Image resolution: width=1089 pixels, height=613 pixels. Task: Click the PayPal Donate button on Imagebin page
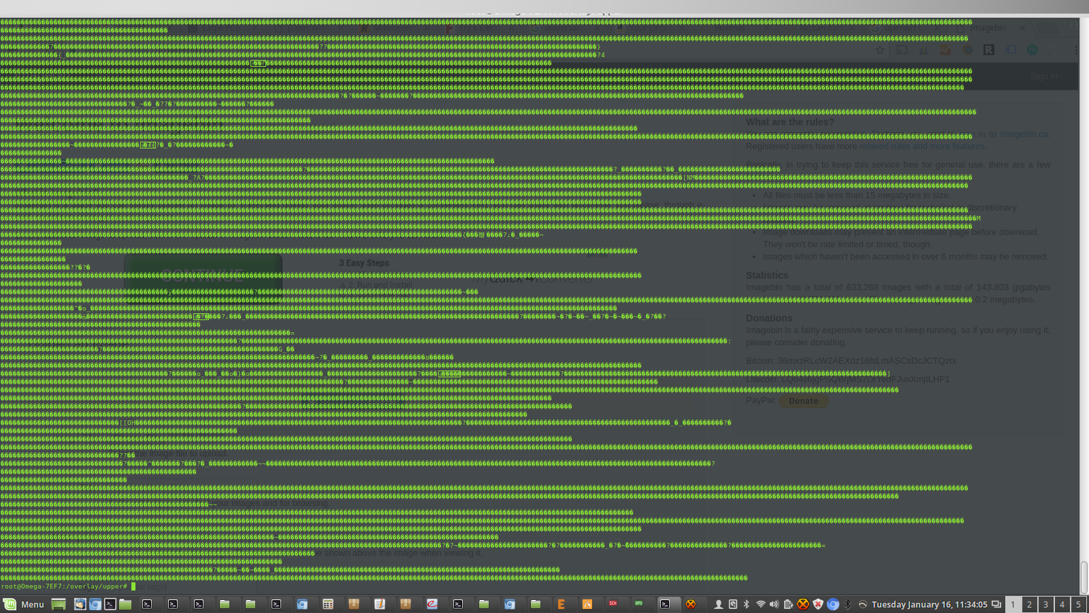coord(803,401)
